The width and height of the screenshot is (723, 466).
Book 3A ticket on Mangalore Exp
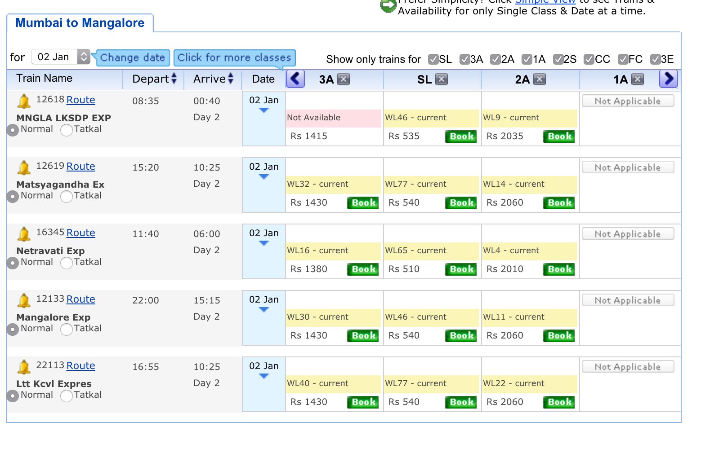pos(363,336)
